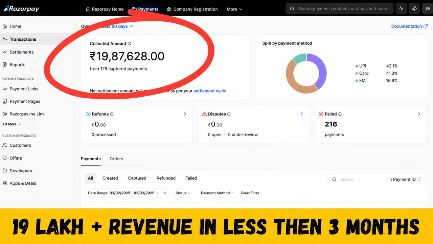
Task: Expand the More menu in top navigation
Action: 234,9
